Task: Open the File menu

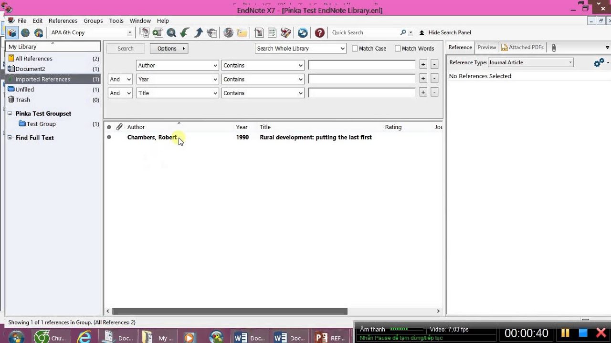Action: coord(22,20)
